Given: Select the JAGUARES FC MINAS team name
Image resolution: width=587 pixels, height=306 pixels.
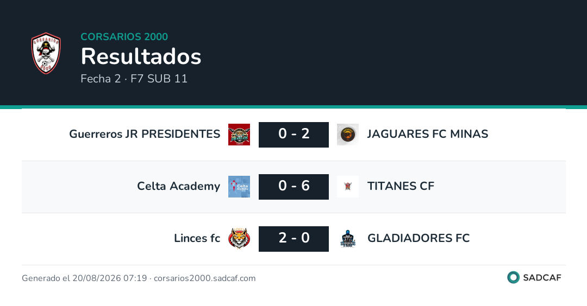Looking at the screenshot, I should click(x=428, y=134).
